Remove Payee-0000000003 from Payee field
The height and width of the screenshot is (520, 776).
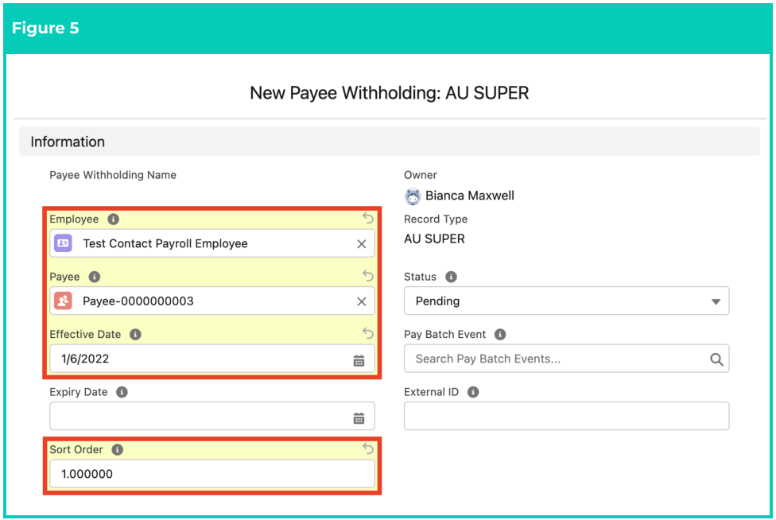362,302
